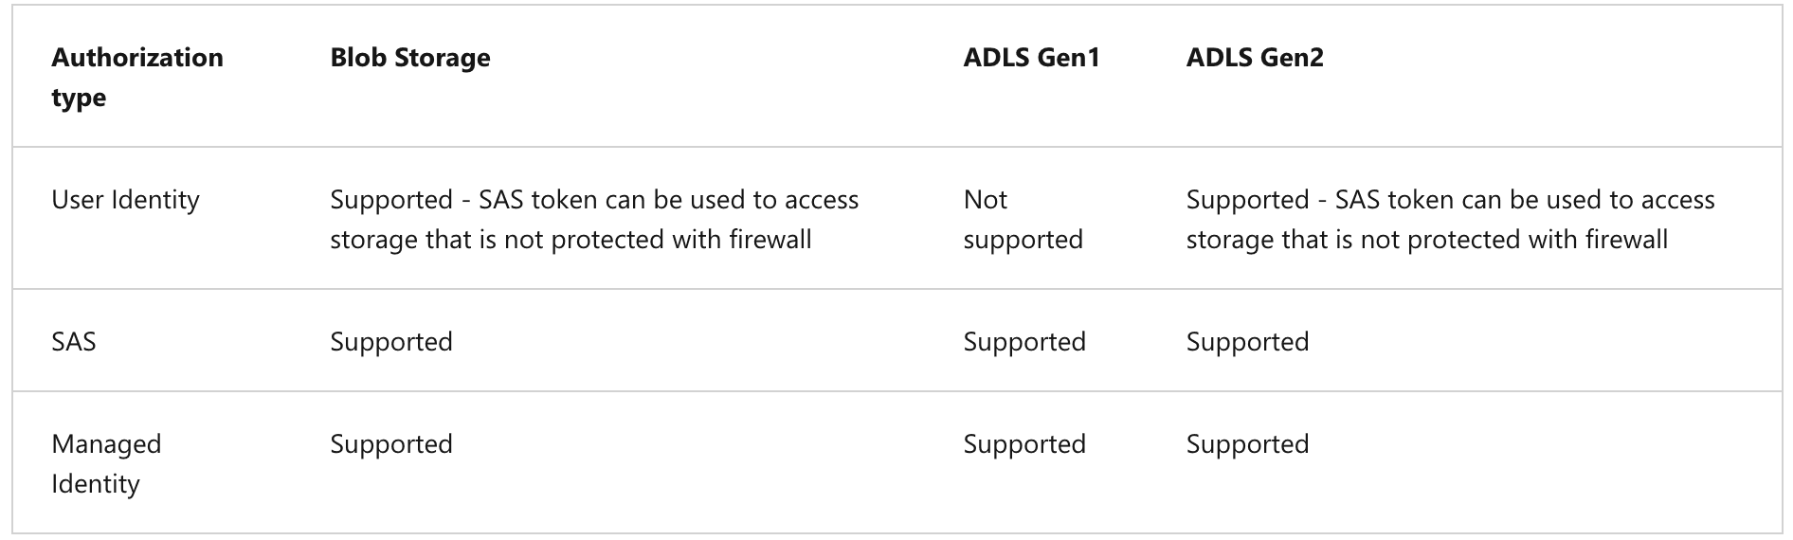Select Supported under Blob Storage in SAS row

click(x=390, y=341)
